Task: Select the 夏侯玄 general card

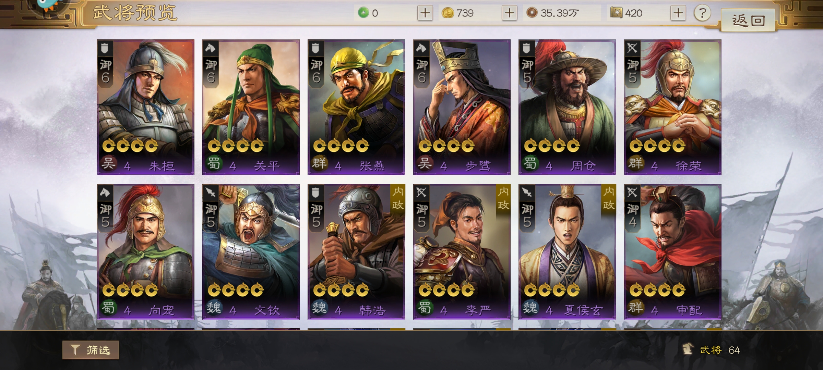Action: click(567, 252)
